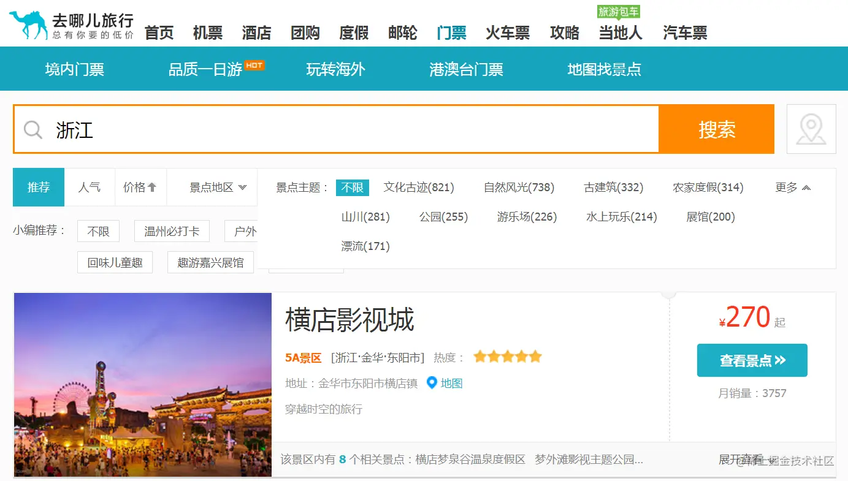Click the 旅游包车 green badge
Screen dimensions: 848x481
point(618,12)
